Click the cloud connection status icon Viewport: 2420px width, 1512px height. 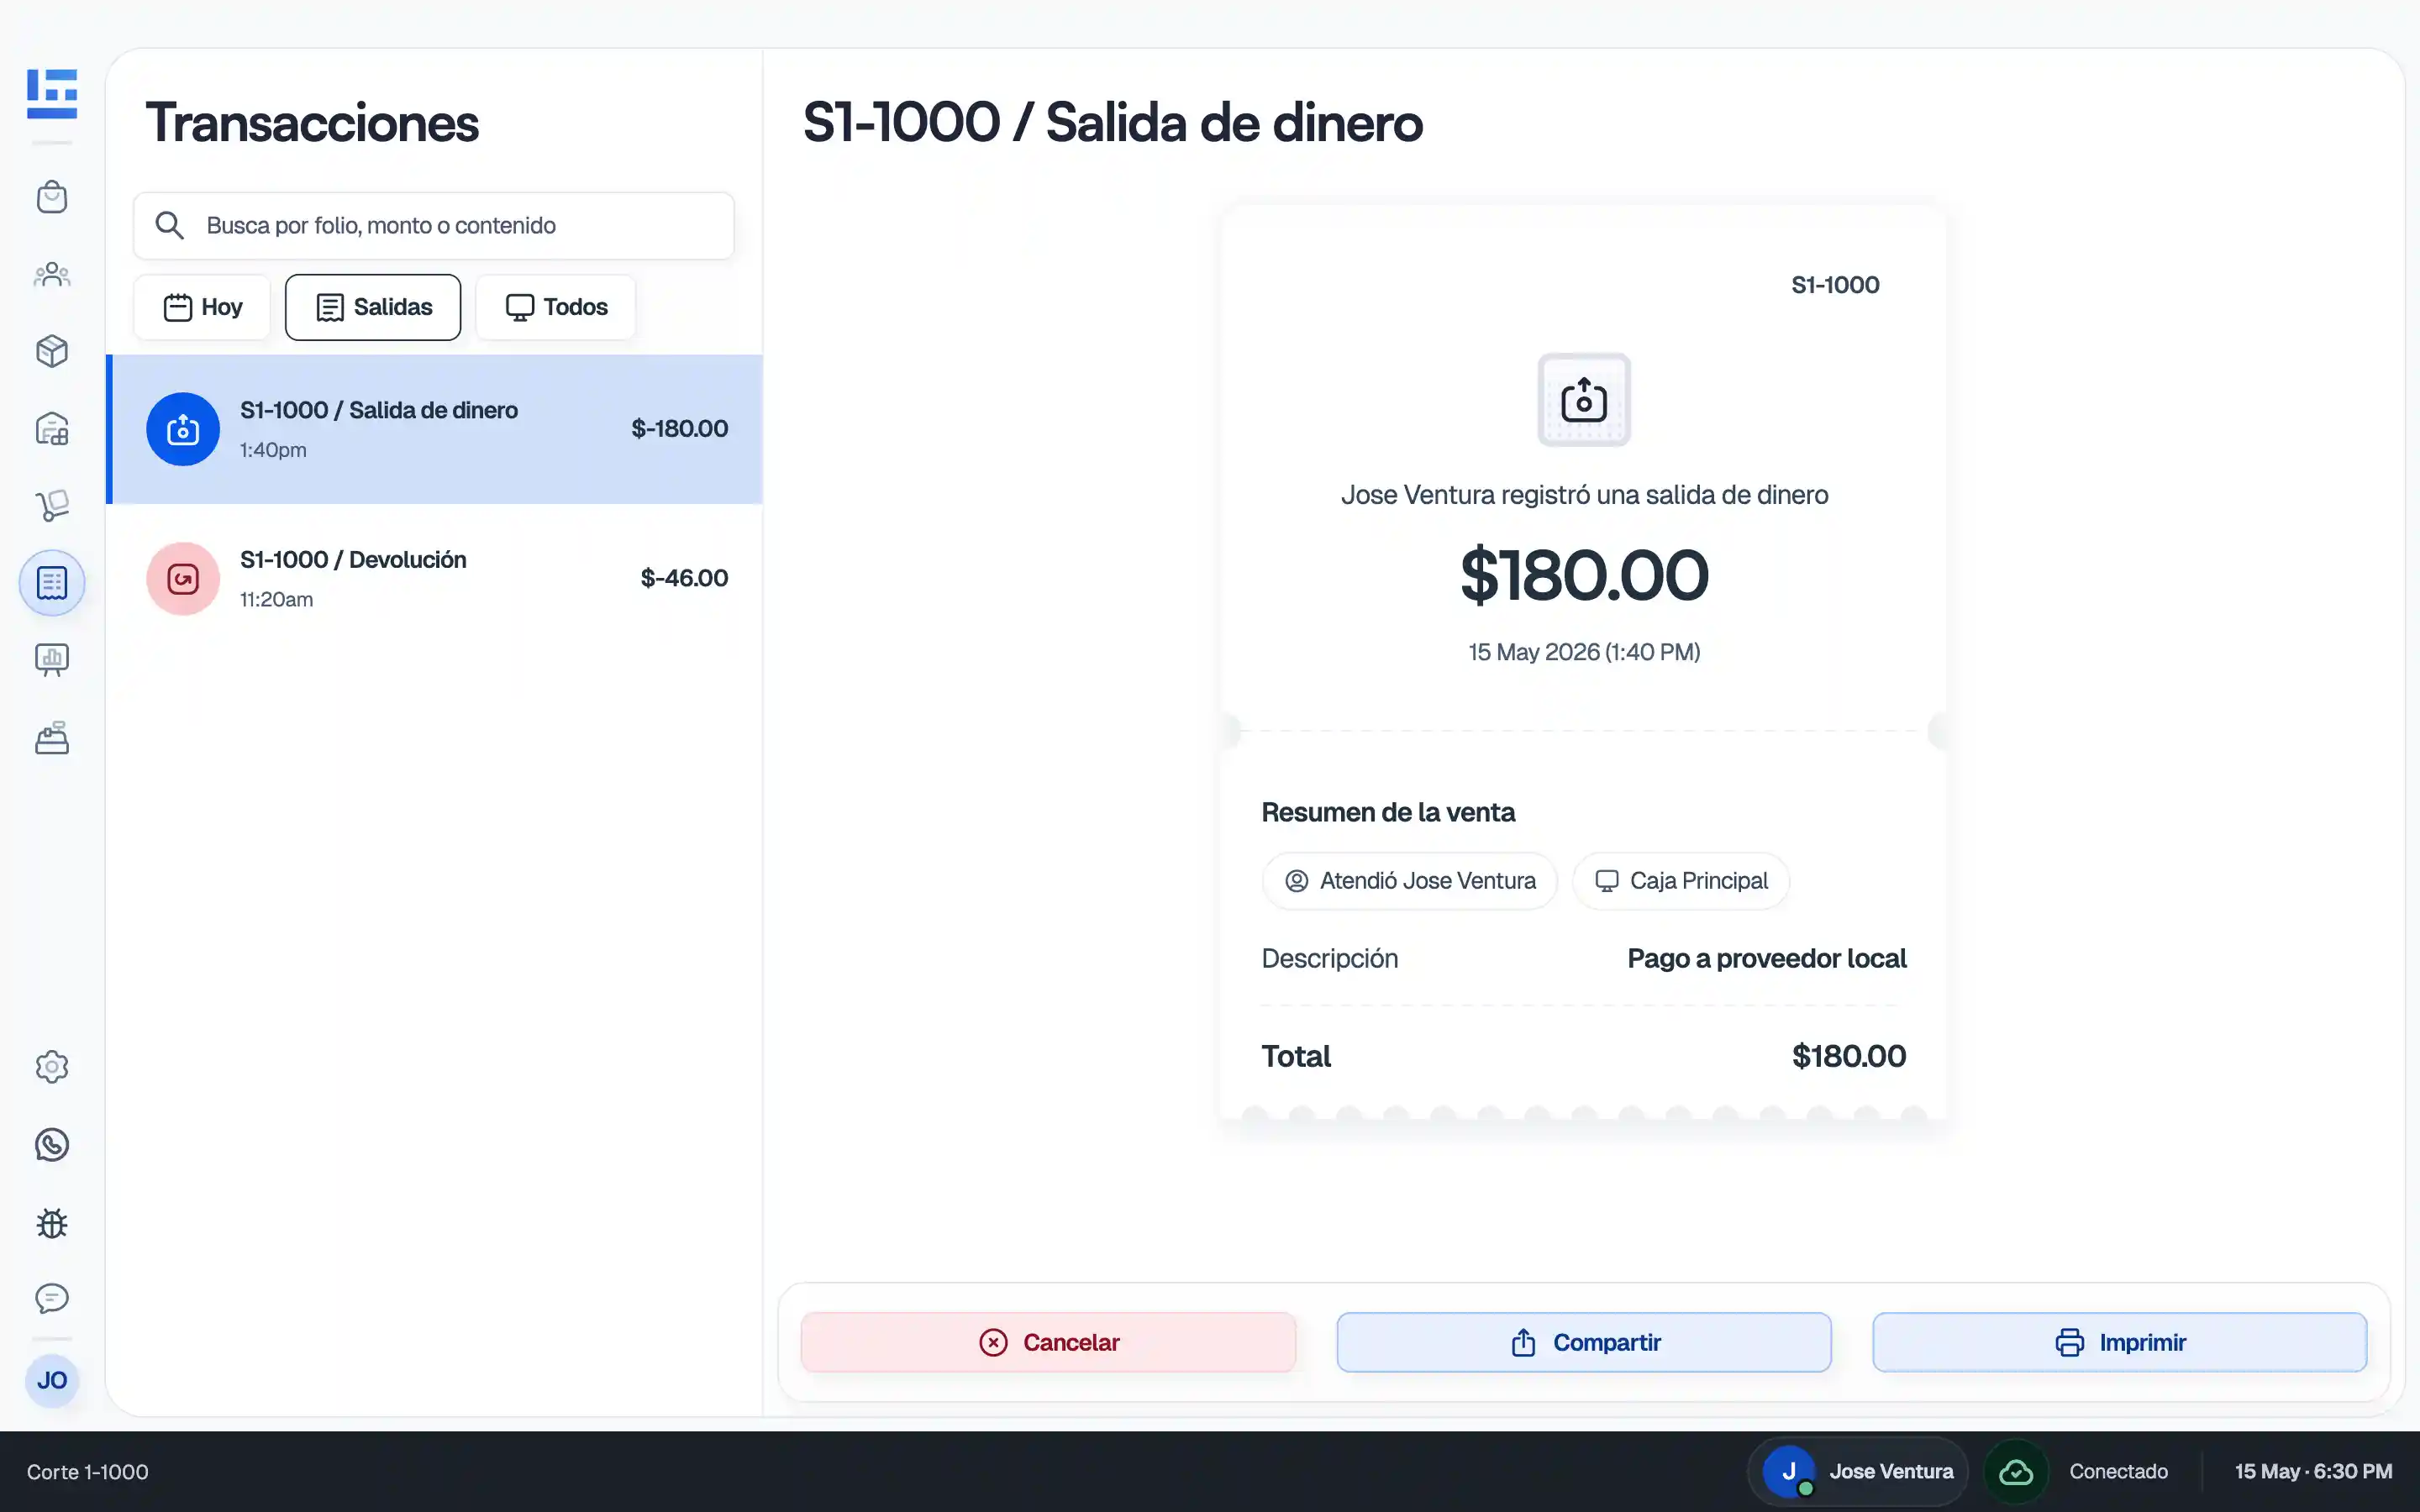pos(2016,1472)
